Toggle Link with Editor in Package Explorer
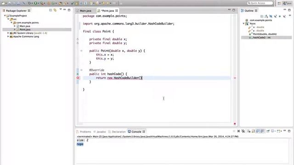 [x=55, y=10]
